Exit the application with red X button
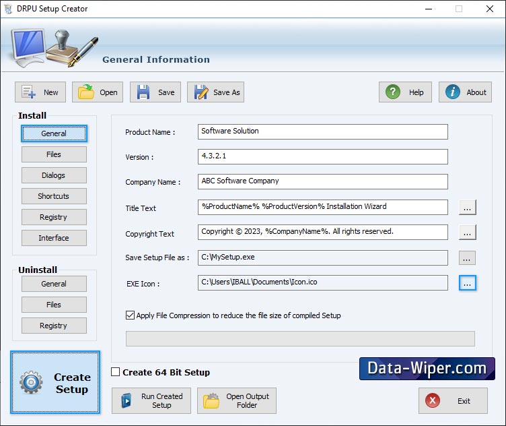The height and width of the screenshot is (426, 506). [453, 401]
